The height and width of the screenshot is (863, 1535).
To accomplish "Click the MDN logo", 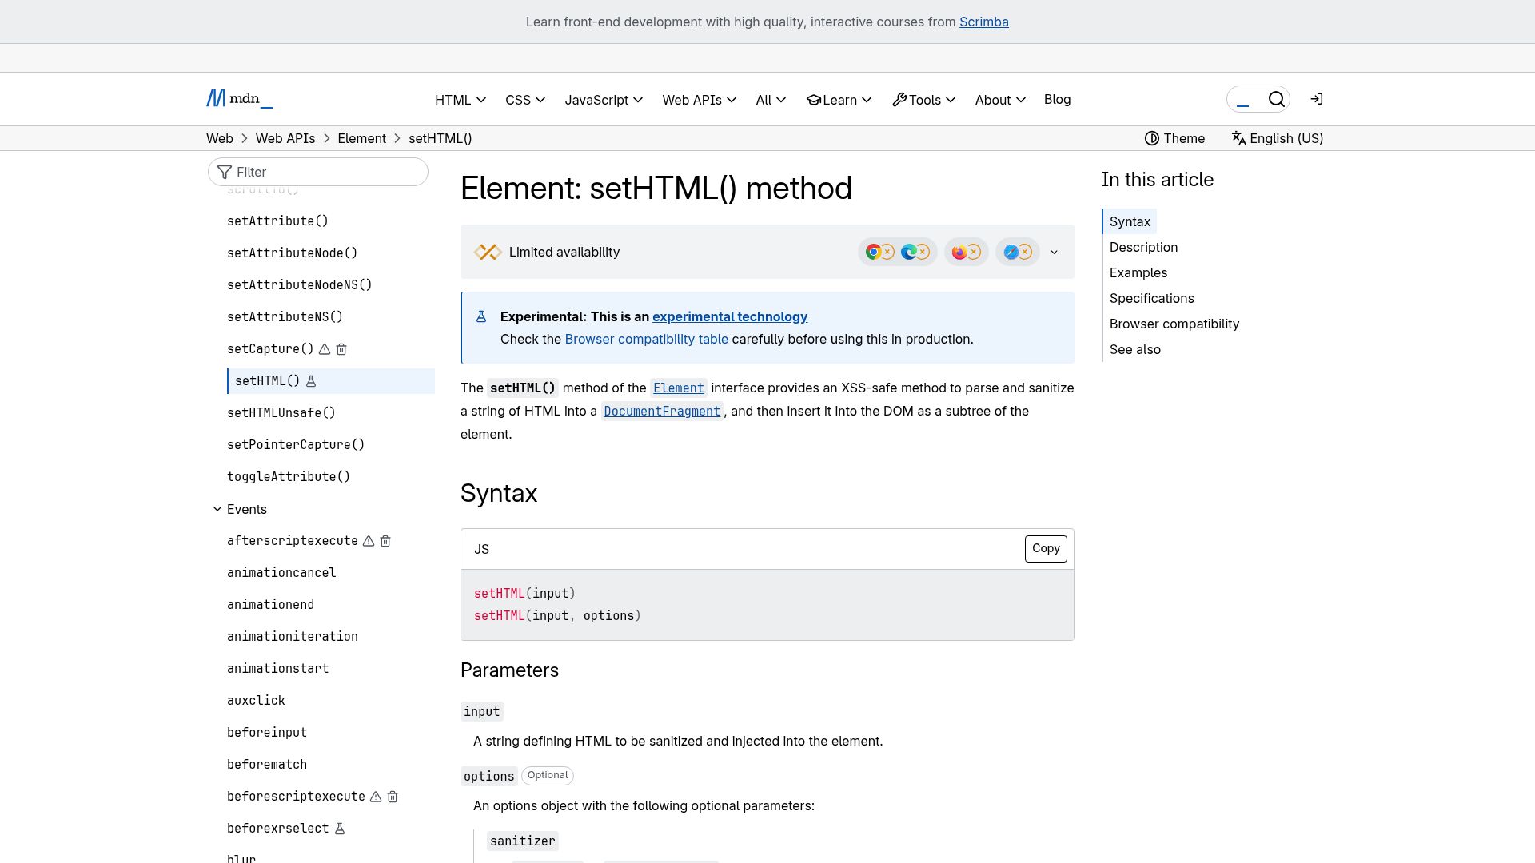I will pos(239,99).
